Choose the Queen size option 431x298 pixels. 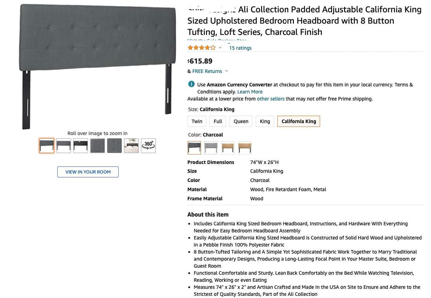tap(241, 121)
